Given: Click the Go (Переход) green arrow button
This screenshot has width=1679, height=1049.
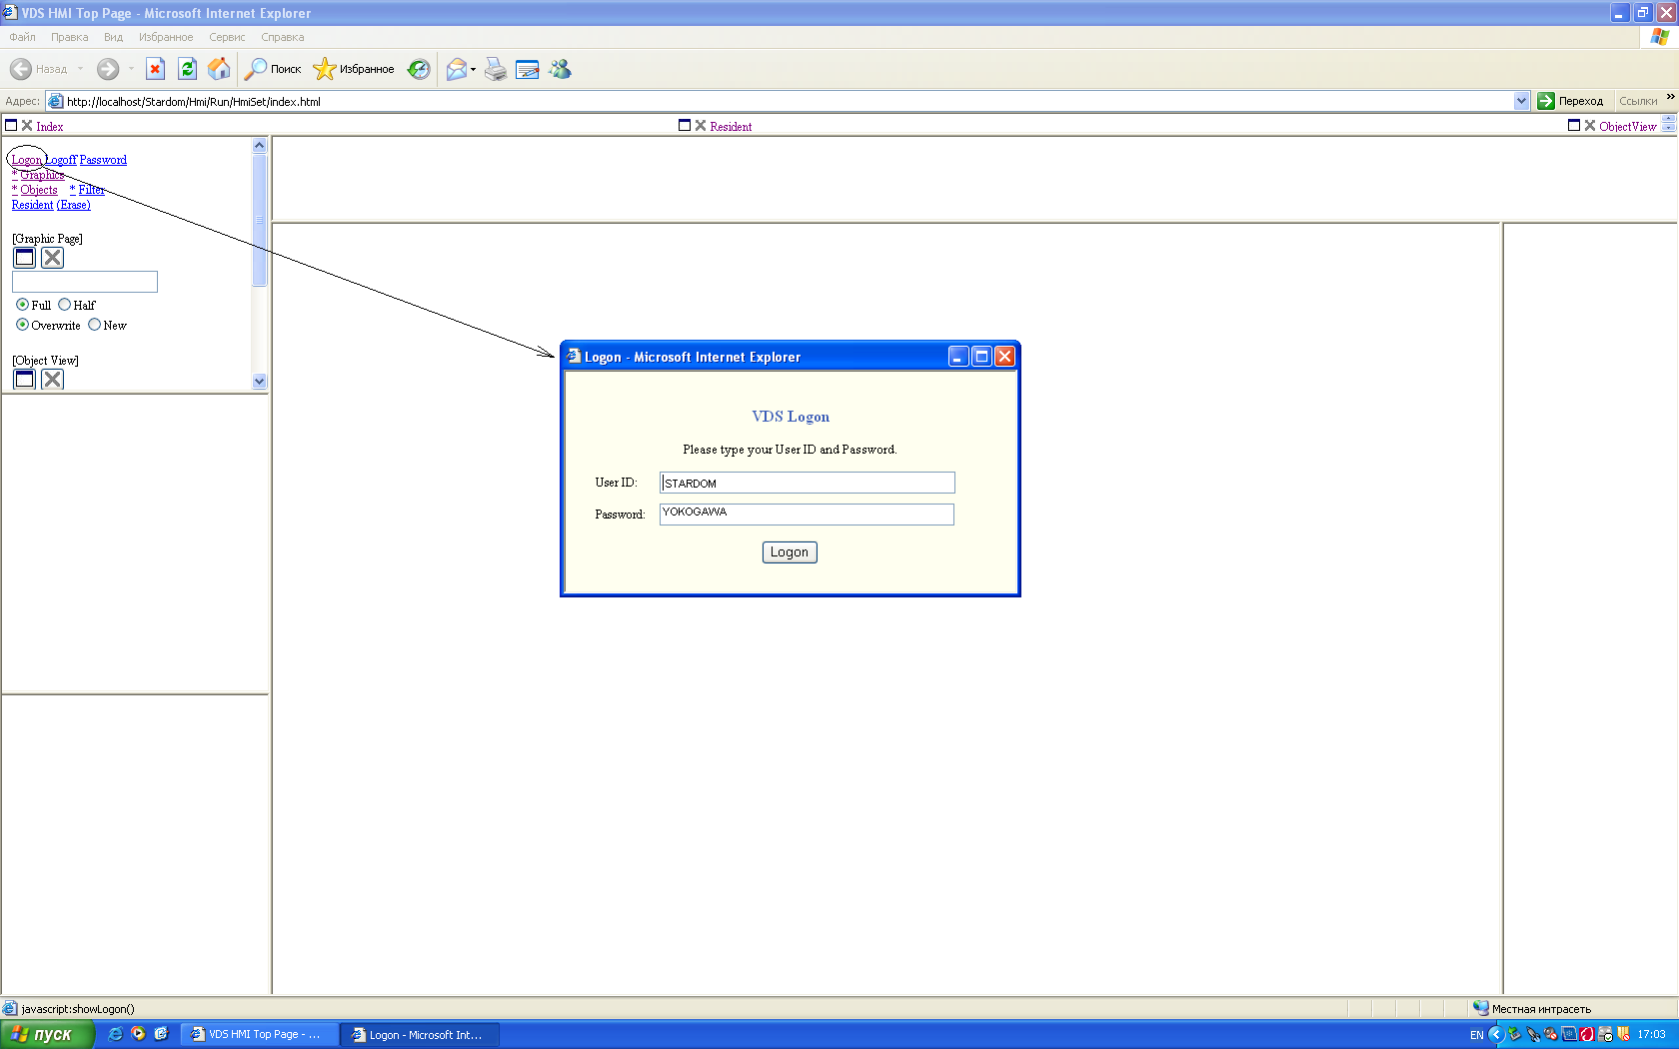Looking at the screenshot, I should [1570, 101].
